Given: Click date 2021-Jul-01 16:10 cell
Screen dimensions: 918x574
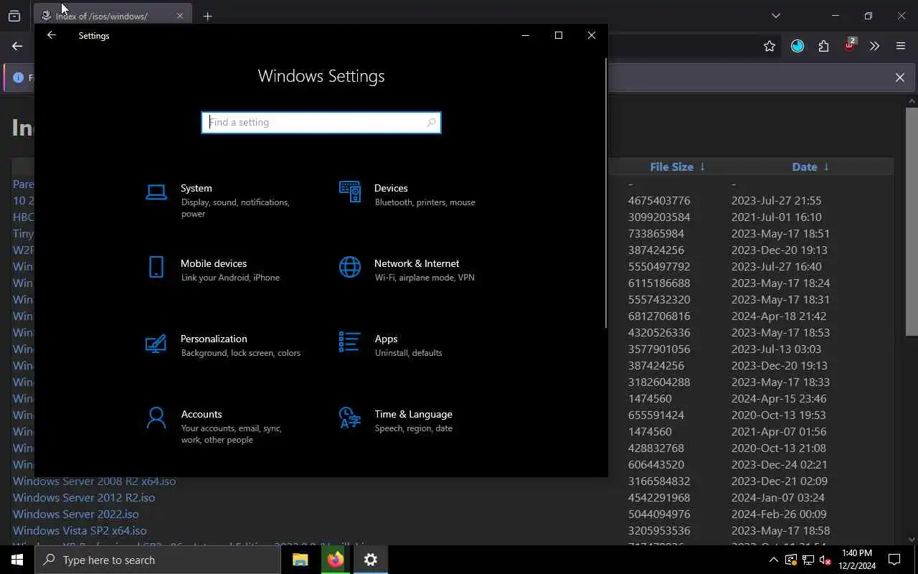Looking at the screenshot, I should tap(777, 217).
